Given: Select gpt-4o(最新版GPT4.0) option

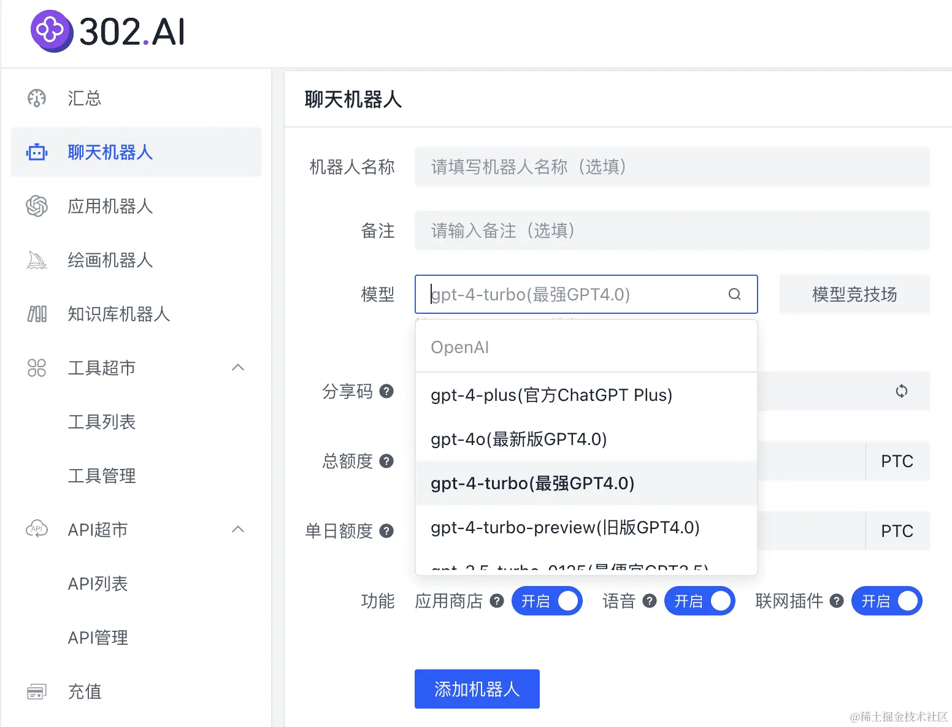Looking at the screenshot, I should (586, 439).
